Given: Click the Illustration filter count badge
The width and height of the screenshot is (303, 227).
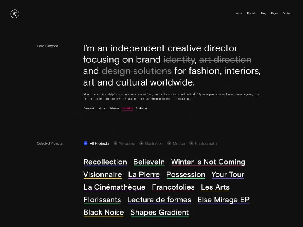Looking at the screenshot, I should [x=141, y=143].
